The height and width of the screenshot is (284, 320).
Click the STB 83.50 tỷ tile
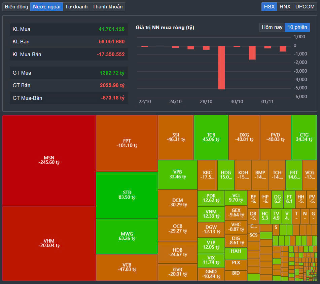(x=127, y=195)
